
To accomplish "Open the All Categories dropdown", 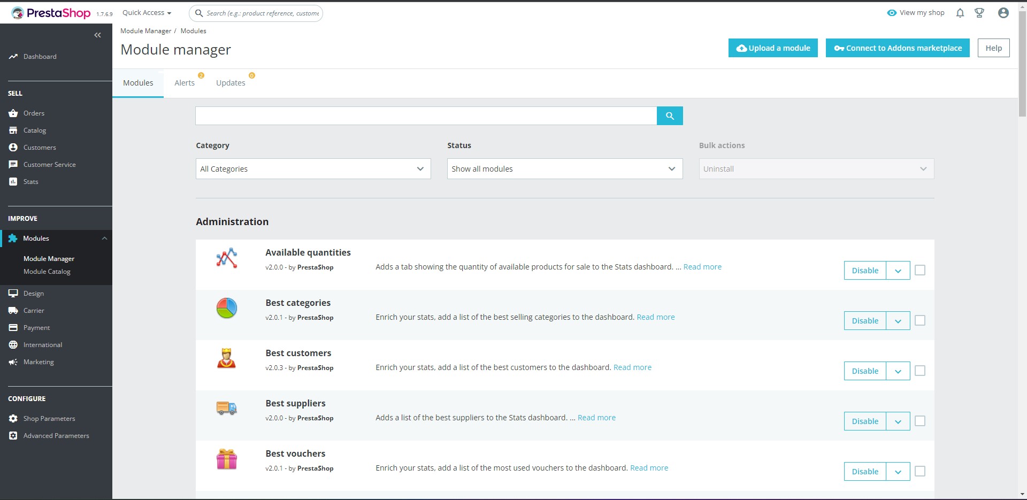I will tap(313, 168).
